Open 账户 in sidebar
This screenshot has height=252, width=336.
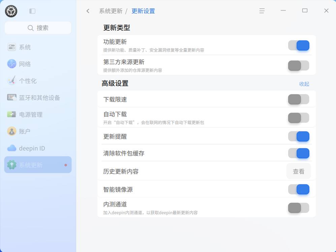(38, 131)
